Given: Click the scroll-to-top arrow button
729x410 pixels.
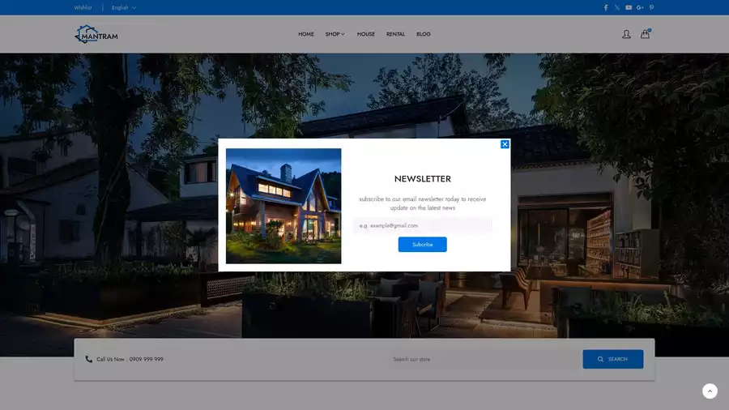Looking at the screenshot, I should tap(710, 391).
